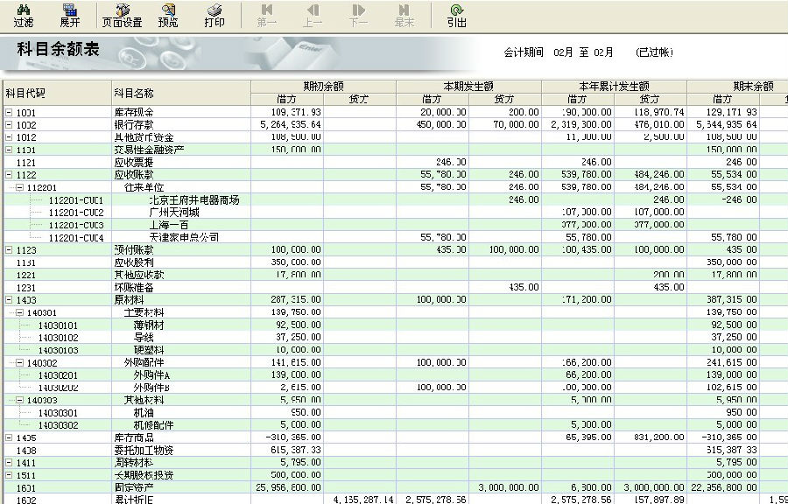Jump to 最末 (Last) record
This screenshot has width=788, height=504.
(x=405, y=15)
